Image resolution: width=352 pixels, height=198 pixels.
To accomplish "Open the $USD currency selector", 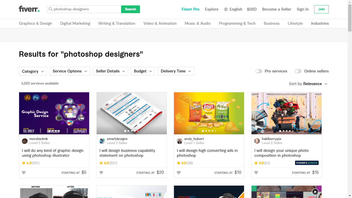I will point(252,9).
